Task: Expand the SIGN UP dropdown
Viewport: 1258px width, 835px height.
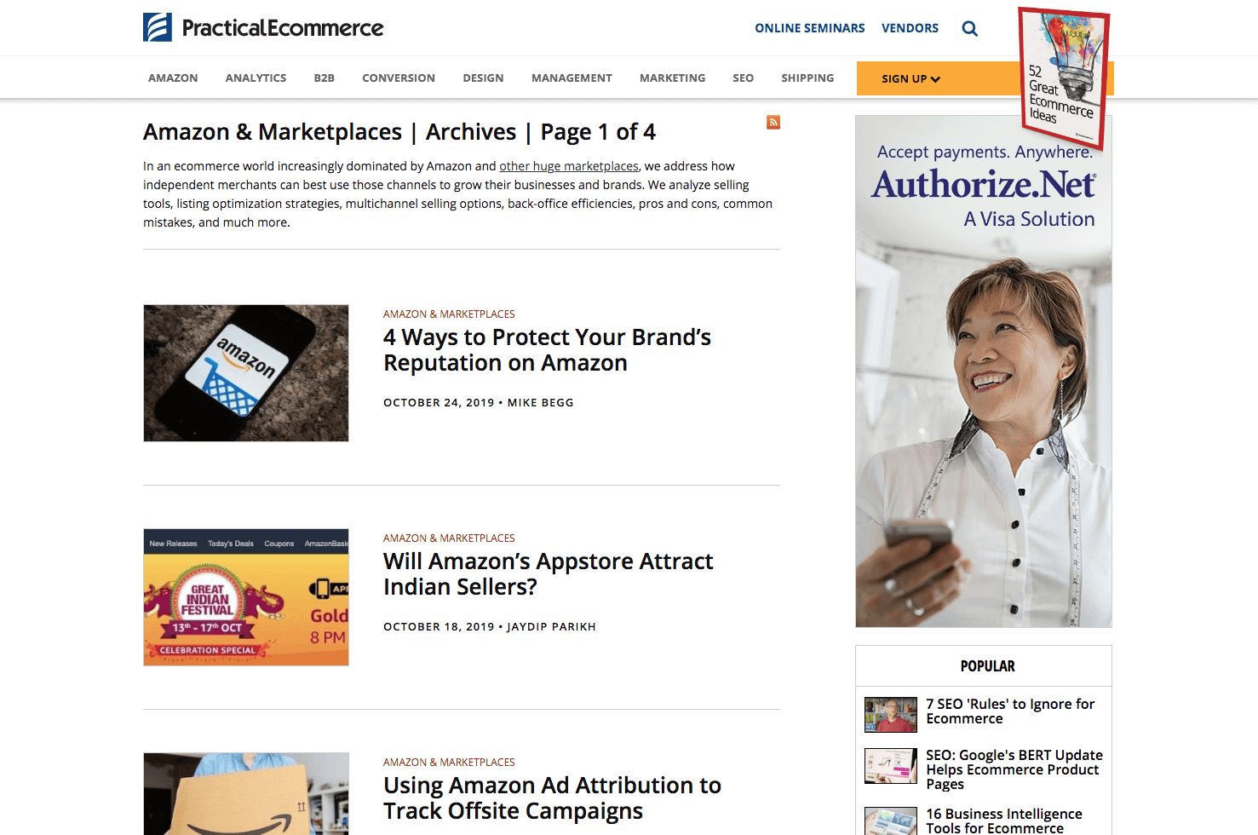Action: tap(910, 78)
